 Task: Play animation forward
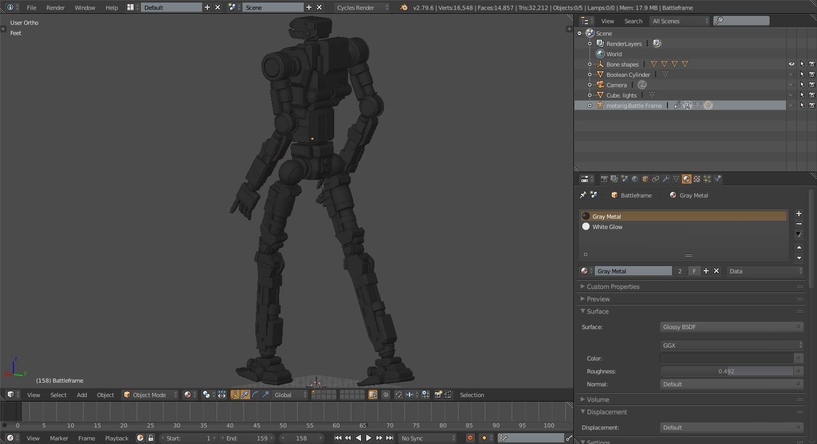click(x=369, y=438)
